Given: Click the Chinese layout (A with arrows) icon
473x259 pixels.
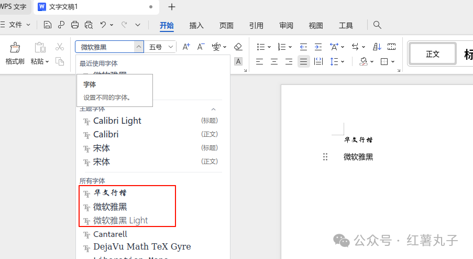Looking at the screenshot, I should [x=334, y=47].
